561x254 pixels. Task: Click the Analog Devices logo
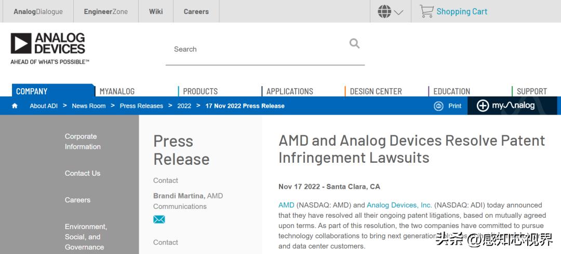click(x=48, y=48)
